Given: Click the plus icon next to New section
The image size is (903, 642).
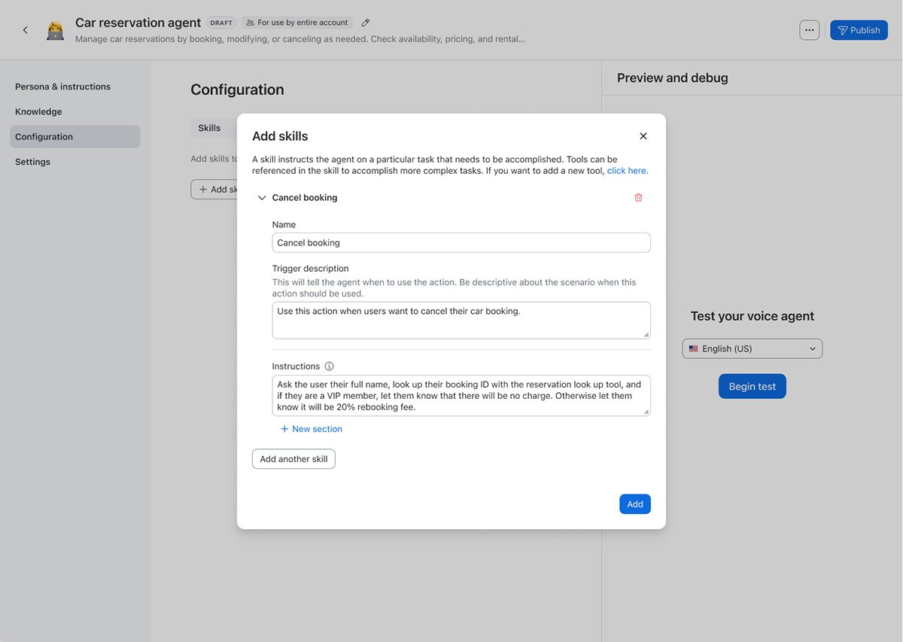Looking at the screenshot, I should point(284,429).
